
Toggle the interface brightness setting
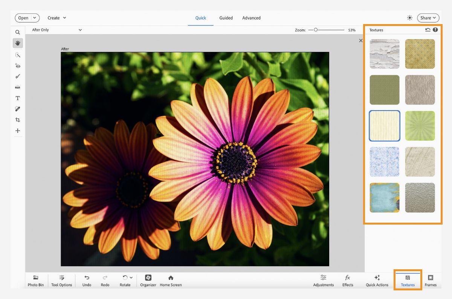(409, 18)
